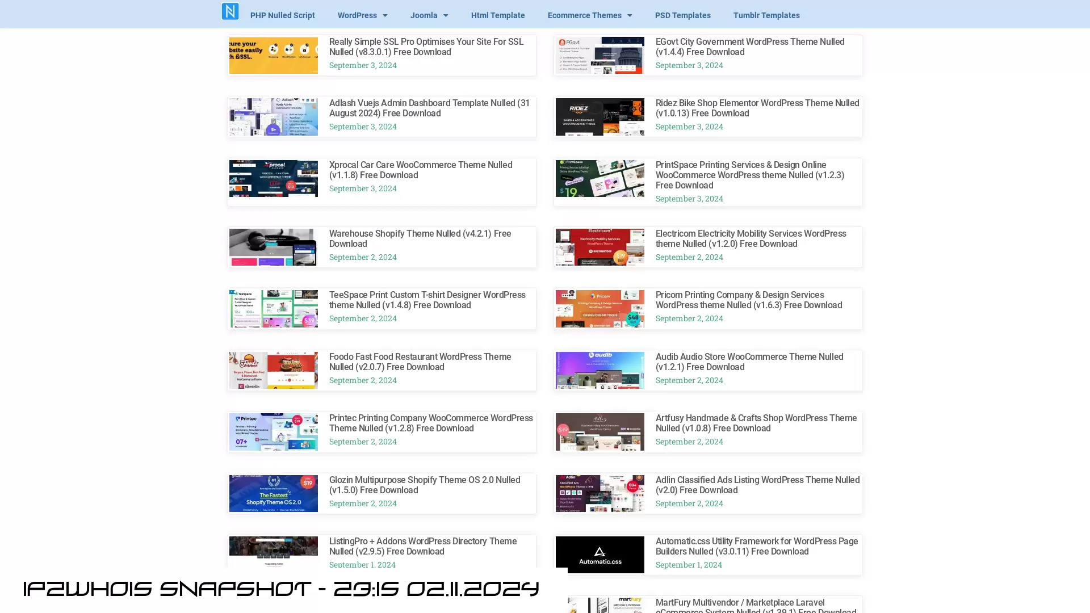Open TeeSpace Print Custom T-shirt post link
The width and height of the screenshot is (1090, 613).
point(427,300)
